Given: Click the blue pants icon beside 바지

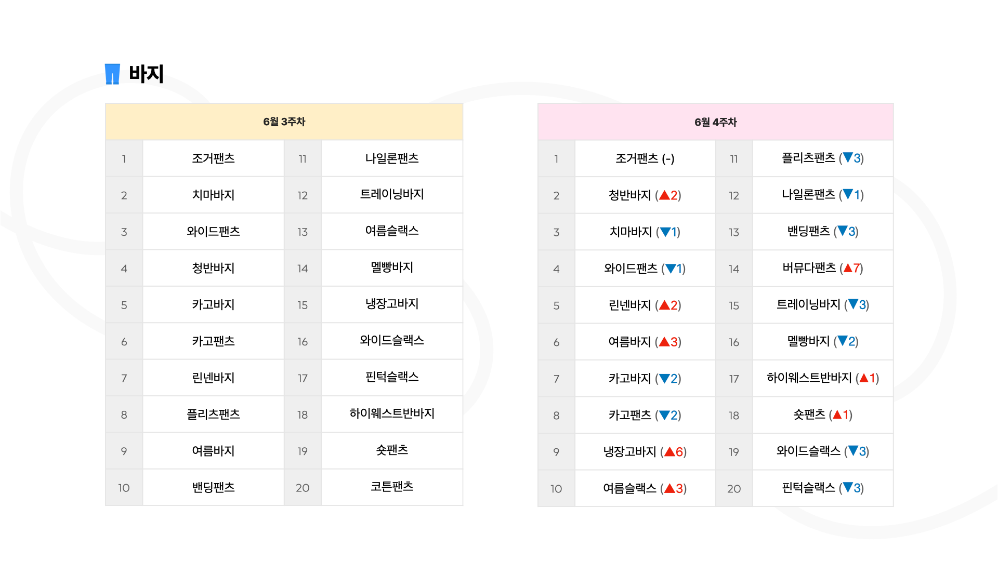Looking at the screenshot, I should tap(112, 74).
